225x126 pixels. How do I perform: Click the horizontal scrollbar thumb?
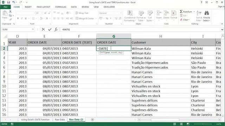point(165,120)
